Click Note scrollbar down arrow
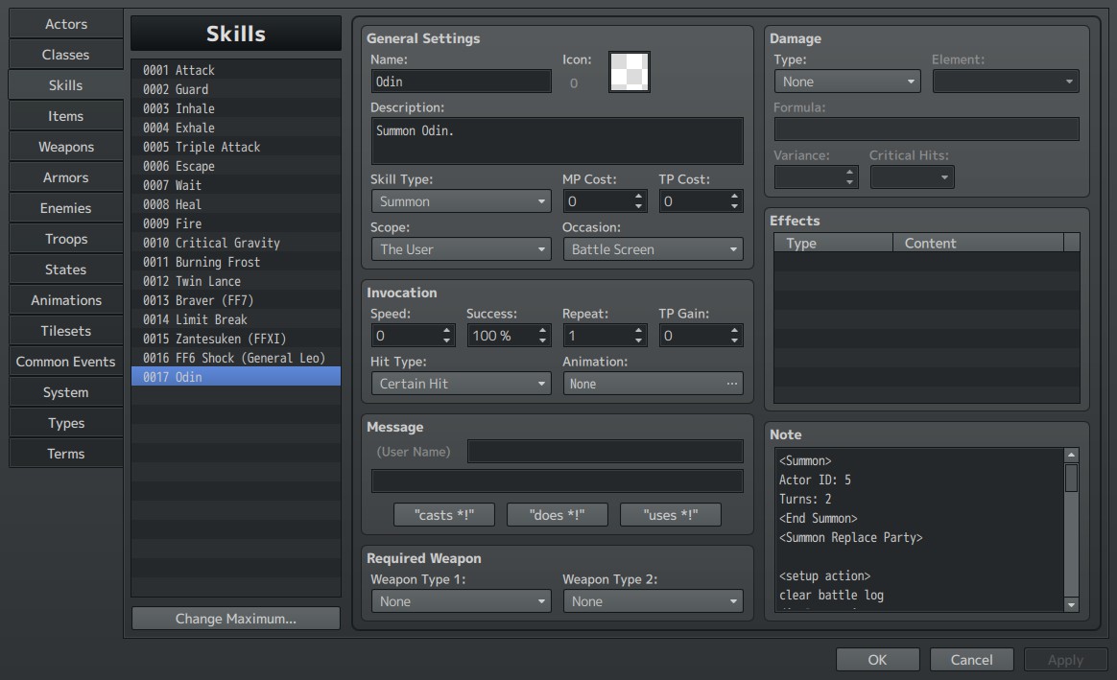This screenshot has height=680, width=1117. pos(1071,604)
